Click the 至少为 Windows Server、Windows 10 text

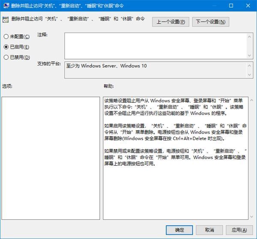coord(107,66)
